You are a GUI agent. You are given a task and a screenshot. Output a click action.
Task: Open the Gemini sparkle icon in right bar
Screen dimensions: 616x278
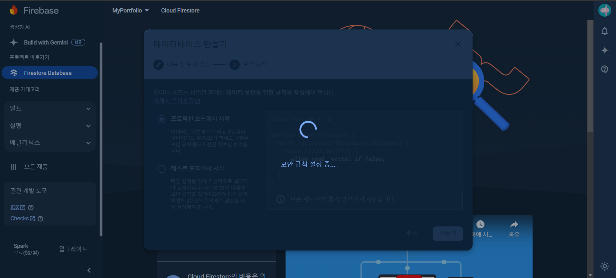pos(604,50)
